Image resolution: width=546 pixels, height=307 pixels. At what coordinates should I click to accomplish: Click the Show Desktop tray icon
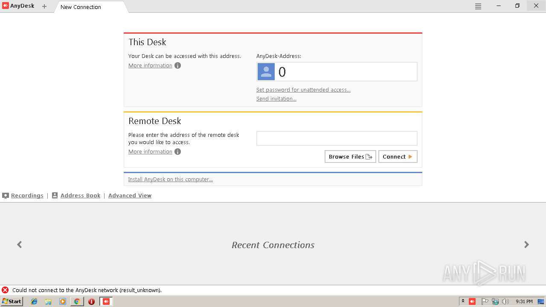[541, 301]
